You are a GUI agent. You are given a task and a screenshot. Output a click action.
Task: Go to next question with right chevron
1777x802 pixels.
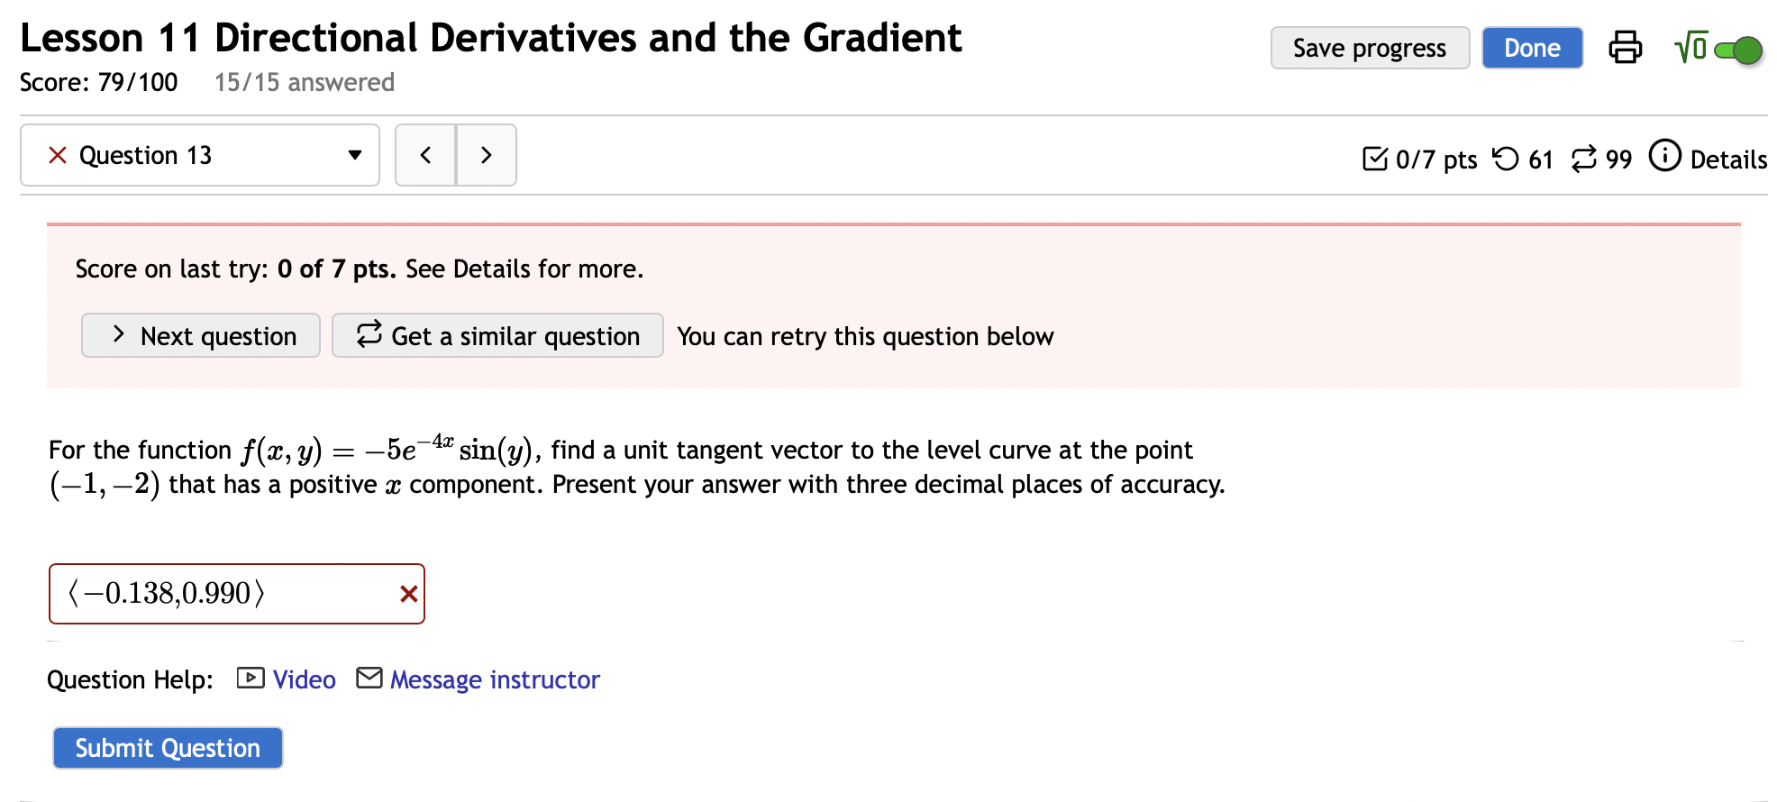point(486,154)
